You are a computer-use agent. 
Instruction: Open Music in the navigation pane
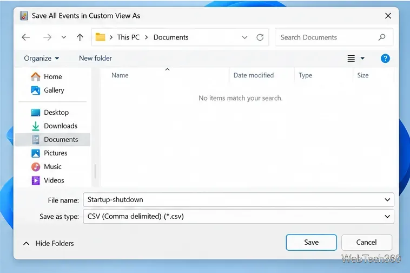click(x=52, y=167)
